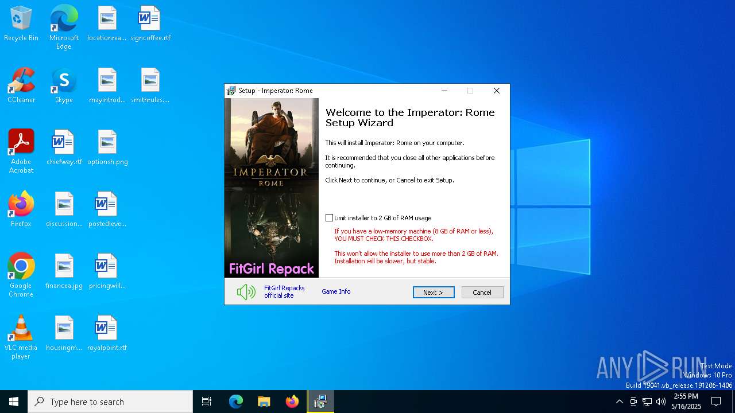735x413 pixels.
Task: Select royalpoint.rtf document icon
Action: pos(107,334)
